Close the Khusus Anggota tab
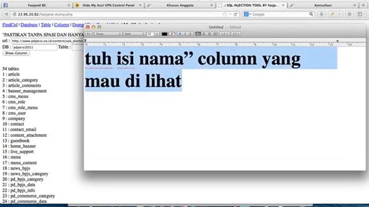The height and width of the screenshot is (207, 369). tap(212, 5)
